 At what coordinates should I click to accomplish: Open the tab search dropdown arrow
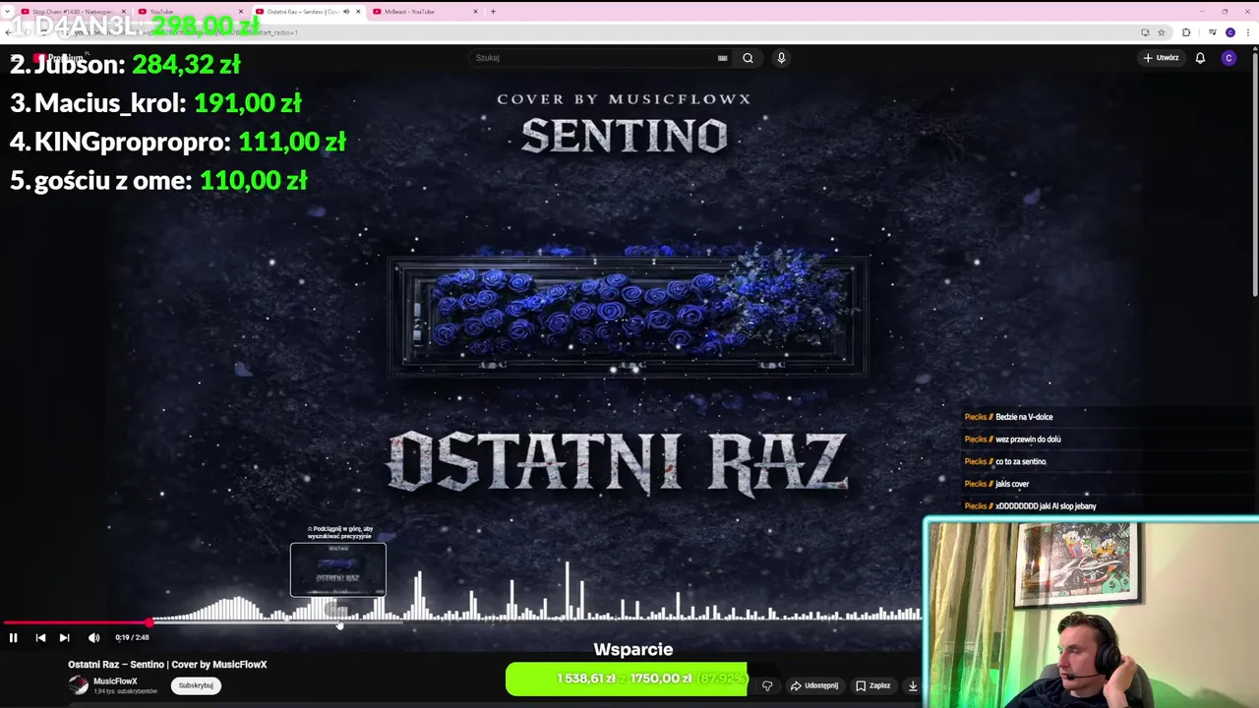[x=9, y=12]
